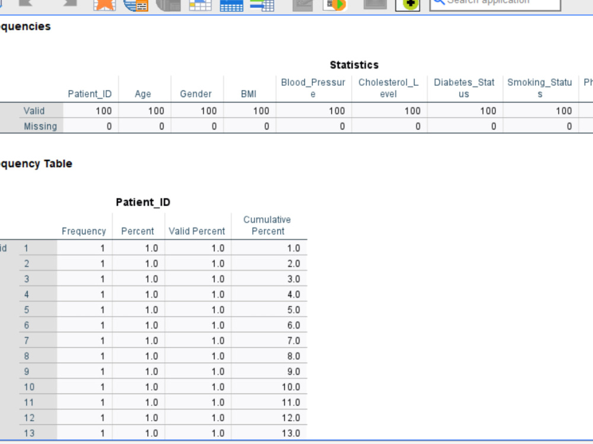Click the green plus icon in toolbar

pyautogui.click(x=408, y=5)
